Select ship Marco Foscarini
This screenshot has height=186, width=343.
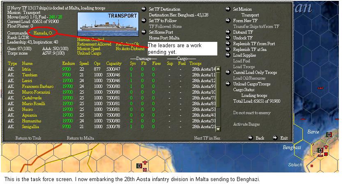coord(36,92)
